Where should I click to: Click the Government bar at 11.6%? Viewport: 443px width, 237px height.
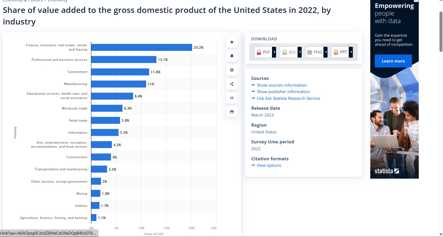tap(120, 72)
